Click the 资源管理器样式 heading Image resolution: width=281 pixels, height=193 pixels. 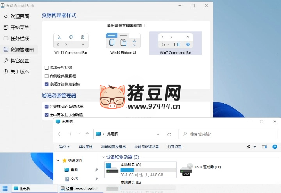click(x=59, y=15)
